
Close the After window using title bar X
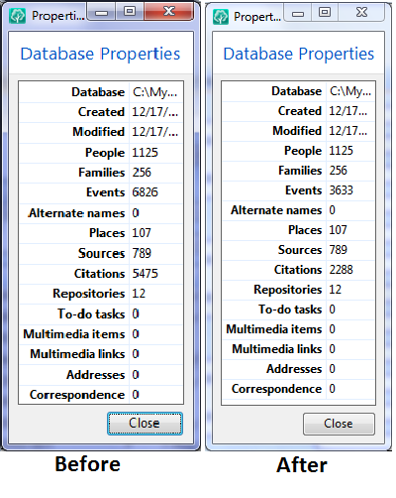point(361,13)
